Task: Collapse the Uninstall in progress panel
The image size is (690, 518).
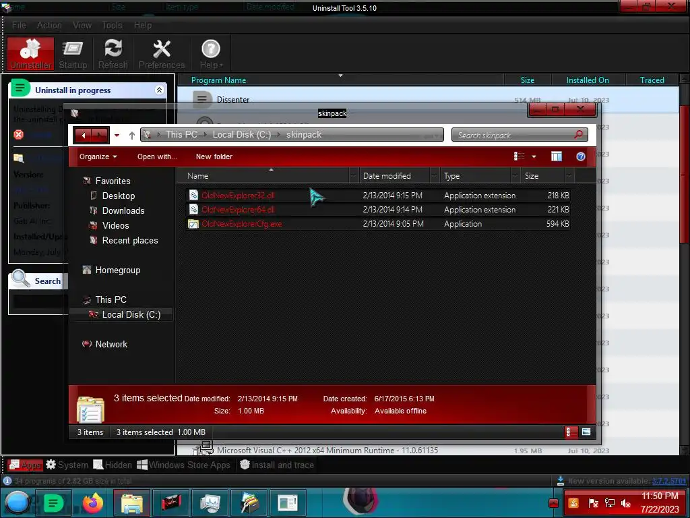Action: (x=159, y=90)
